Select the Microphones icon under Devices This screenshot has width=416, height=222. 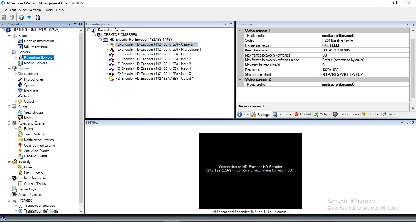pyautogui.click(x=20, y=79)
